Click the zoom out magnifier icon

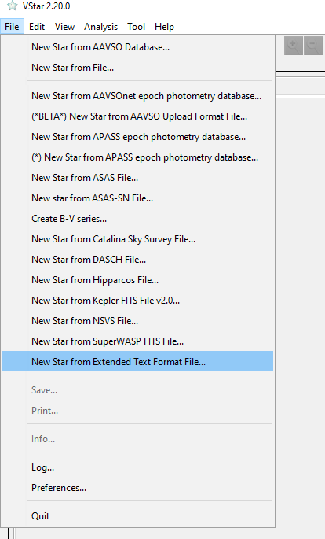click(x=313, y=46)
